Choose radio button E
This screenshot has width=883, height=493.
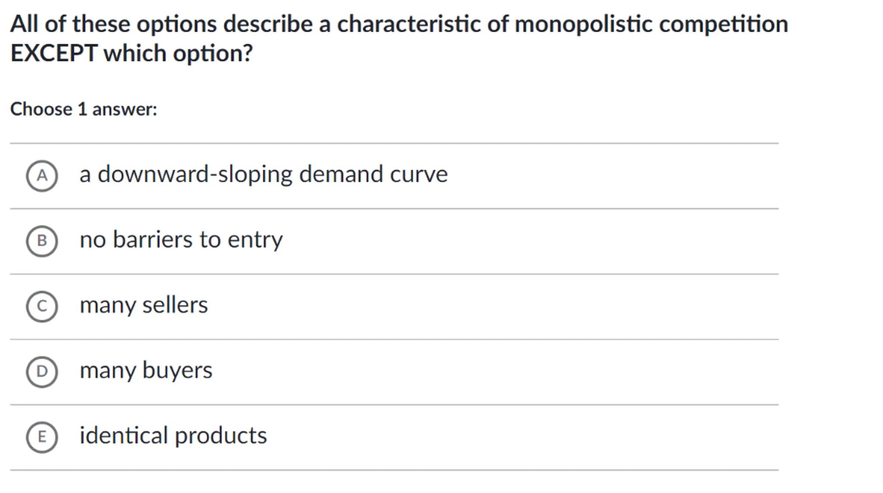[x=42, y=437]
